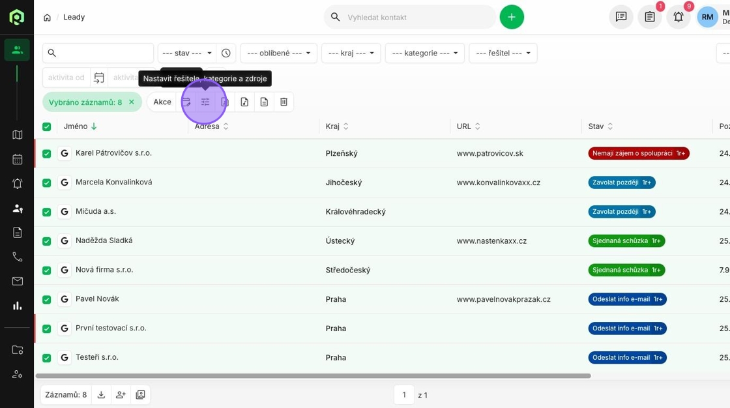The height and width of the screenshot is (408, 730).
Task: Open the --- oblíbené --- filter dropdown
Action: coord(278,53)
